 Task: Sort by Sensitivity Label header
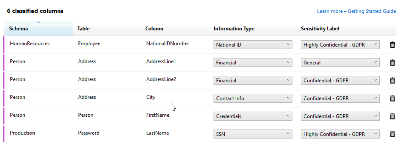coord(320,29)
